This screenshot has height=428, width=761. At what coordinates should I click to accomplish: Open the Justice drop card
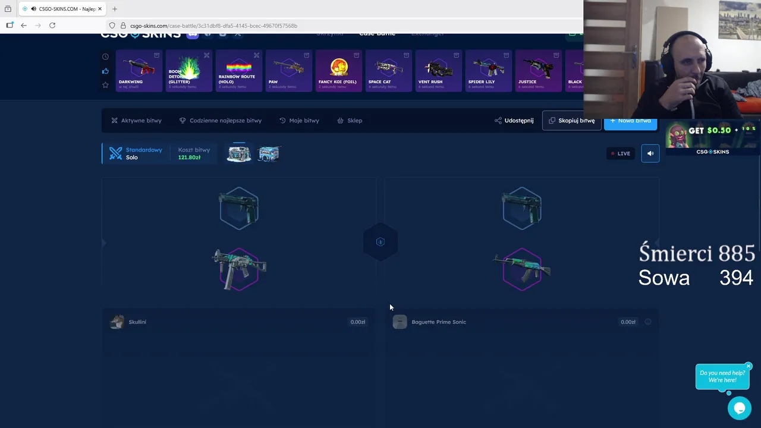(x=538, y=71)
